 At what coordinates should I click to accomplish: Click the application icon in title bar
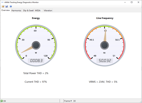[2, 2]
